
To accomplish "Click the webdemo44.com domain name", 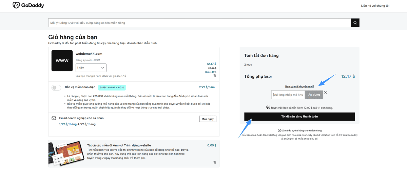I will [89, 53].
